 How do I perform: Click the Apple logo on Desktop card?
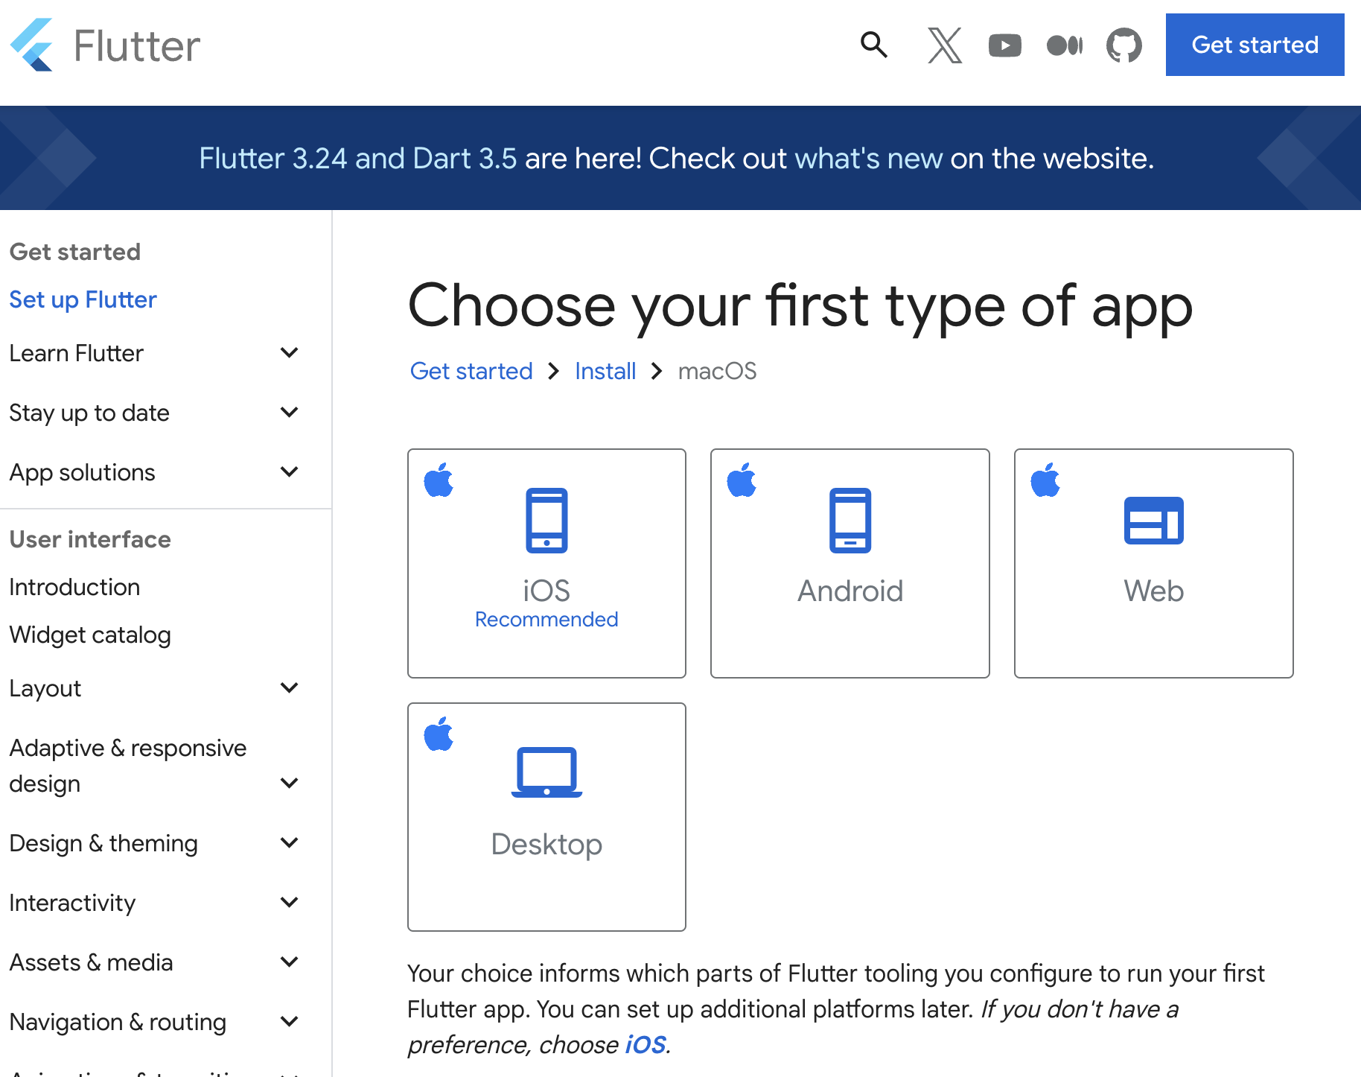click(x=439, y=734)
